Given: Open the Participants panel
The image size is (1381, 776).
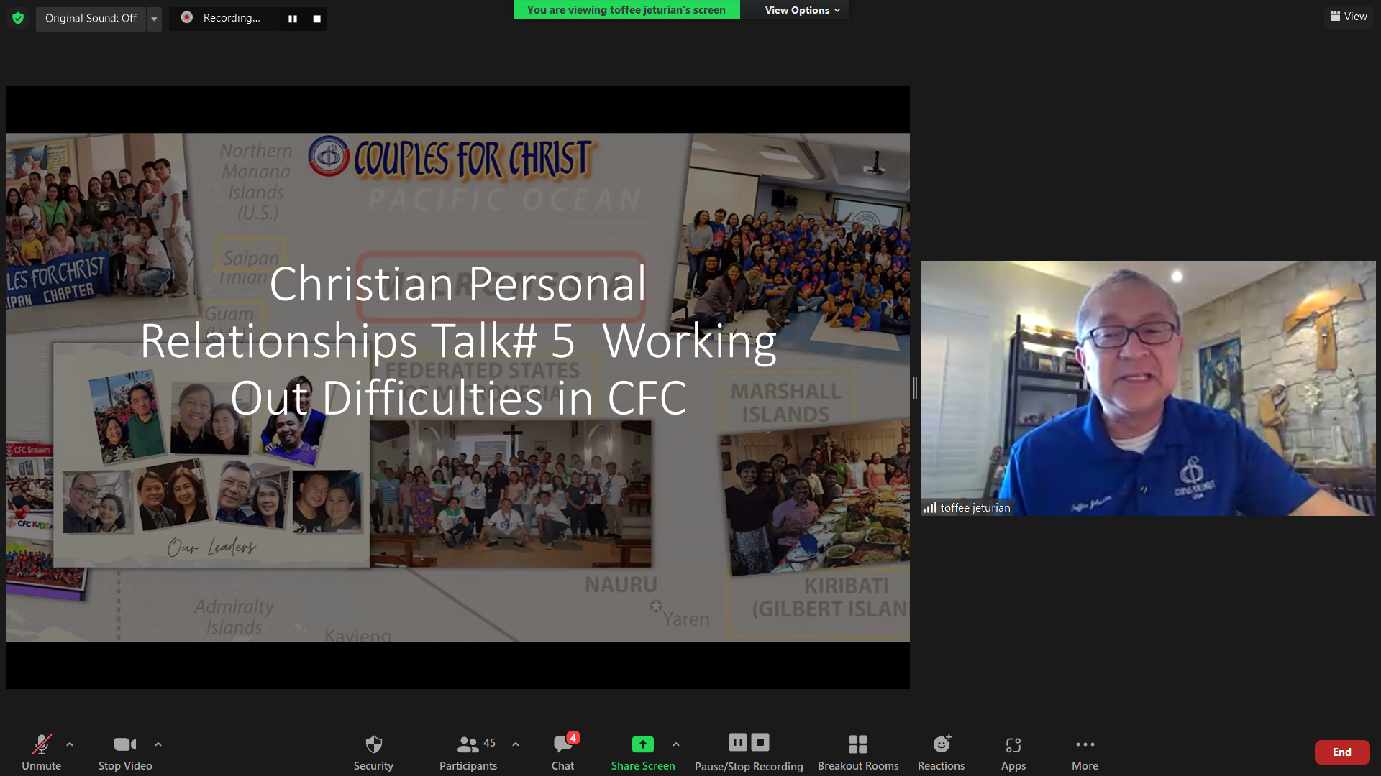Looking at the screenshot, I should pos(468,752).
